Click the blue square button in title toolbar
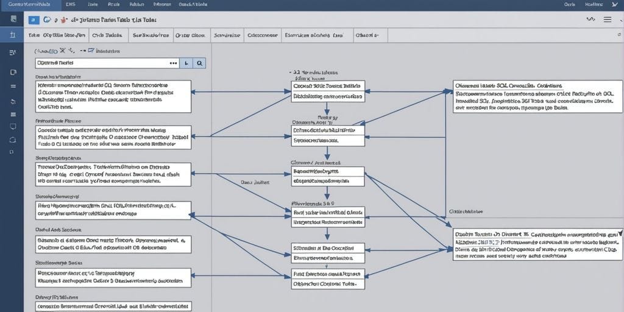624x312 pixels. point(34,19)
